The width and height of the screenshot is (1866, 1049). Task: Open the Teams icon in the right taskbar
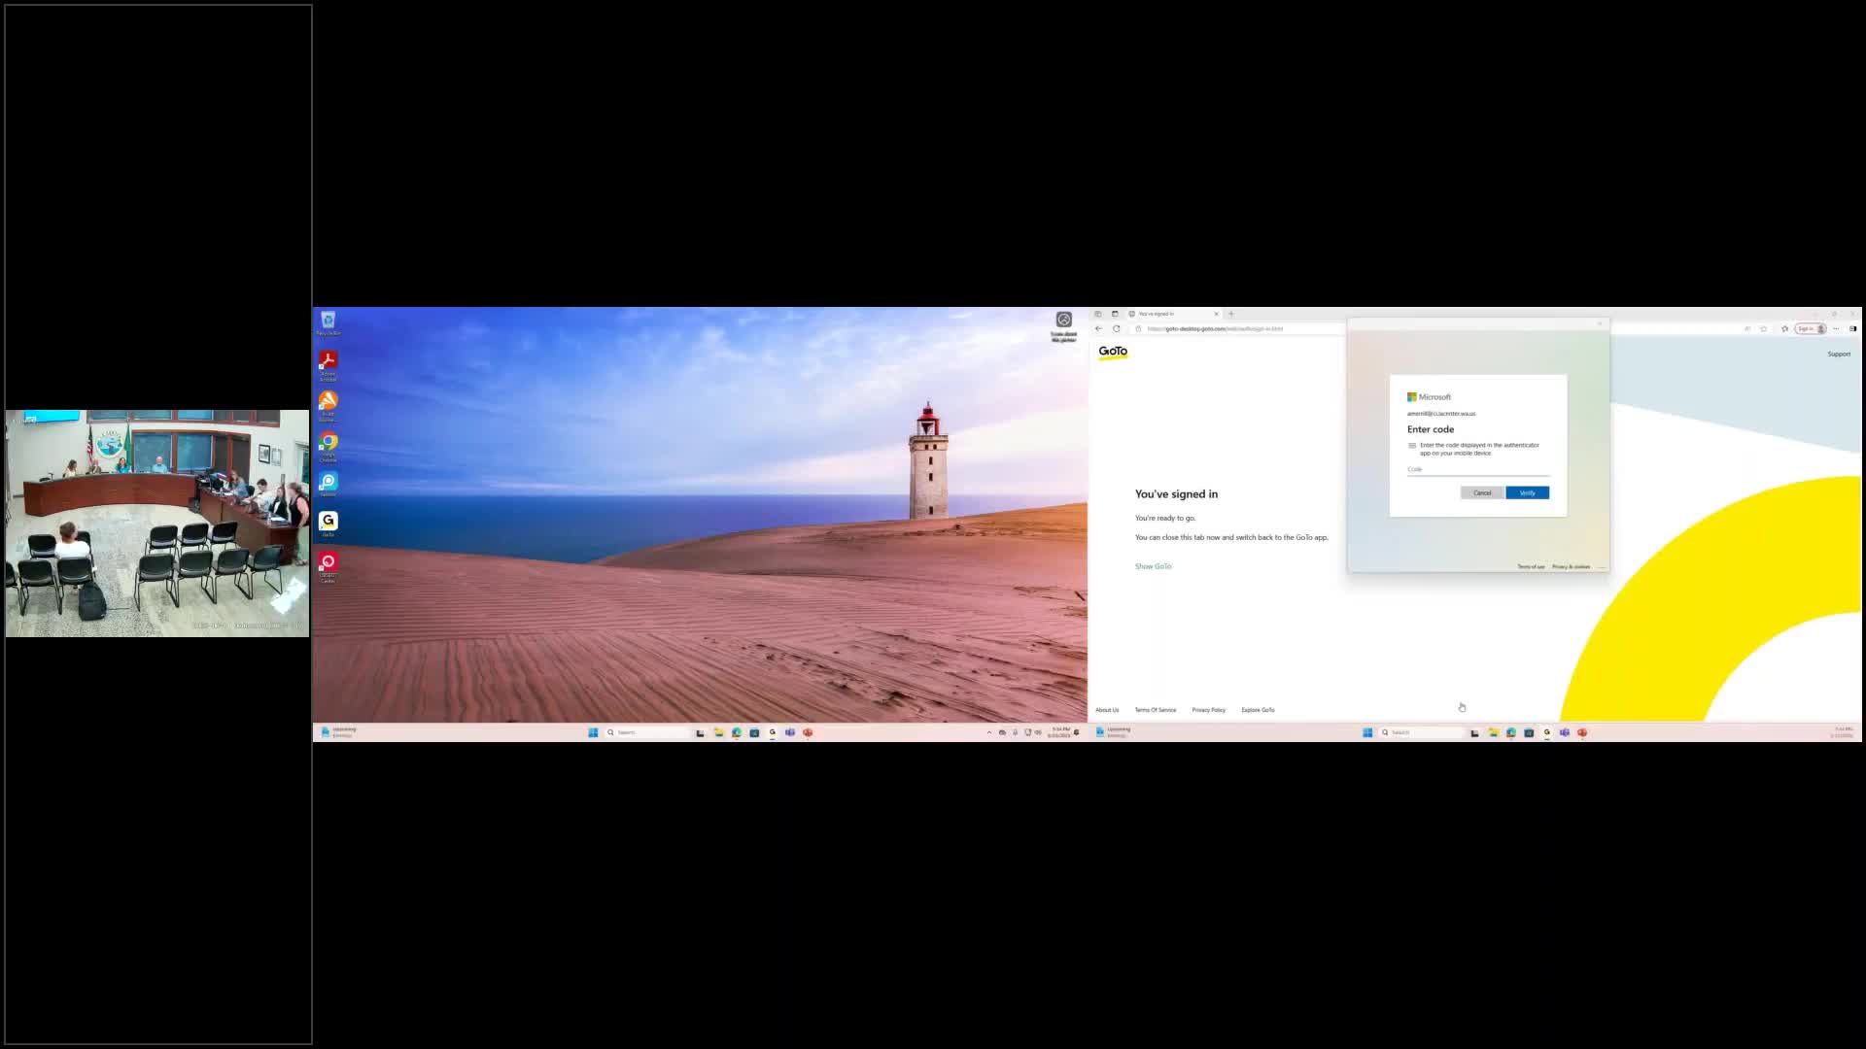(x=1565, y=732)
